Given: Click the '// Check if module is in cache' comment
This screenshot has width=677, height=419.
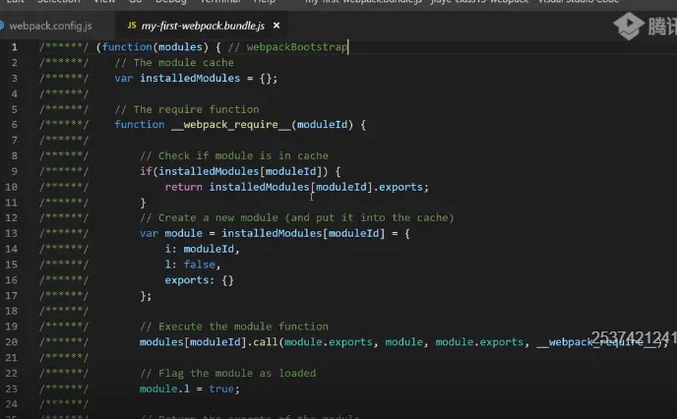Looking at the screenshot, I should pos(234,155).
